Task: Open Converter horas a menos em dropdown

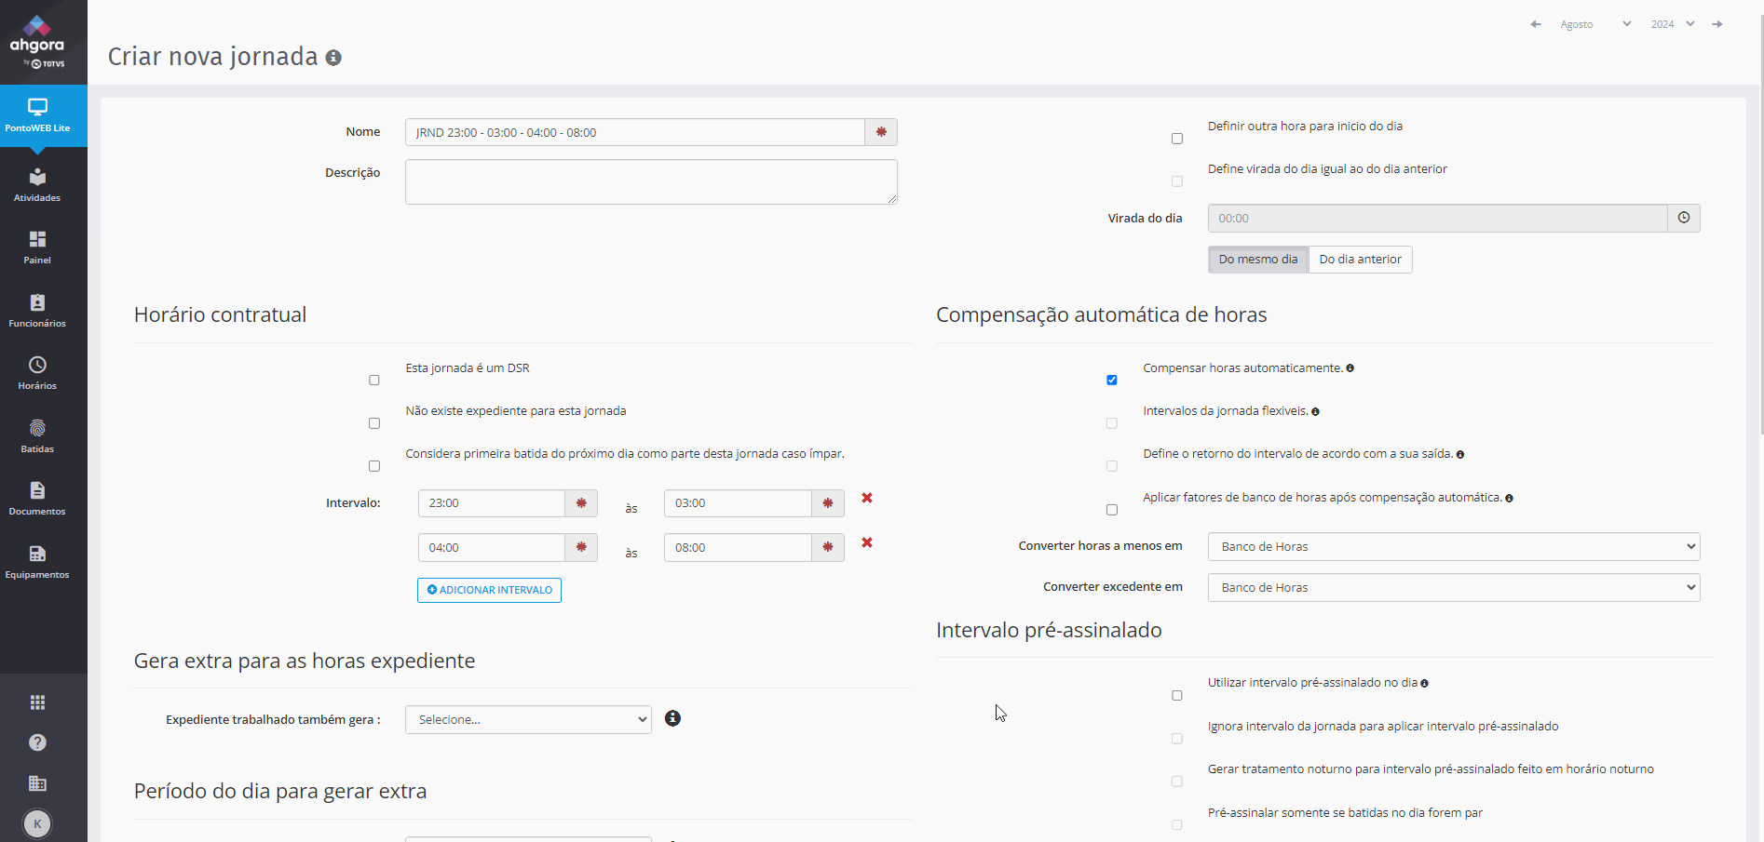Action: (x=1454, y=546)
